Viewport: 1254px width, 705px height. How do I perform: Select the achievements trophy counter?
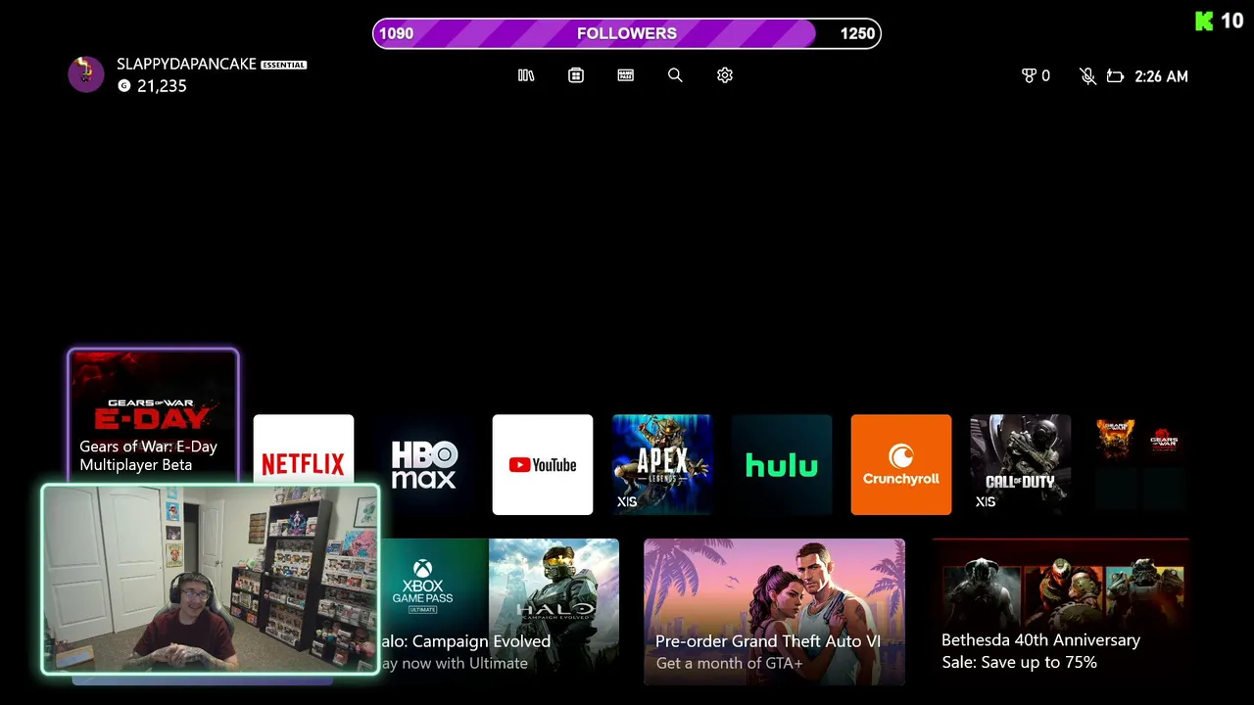[1036, 76]
